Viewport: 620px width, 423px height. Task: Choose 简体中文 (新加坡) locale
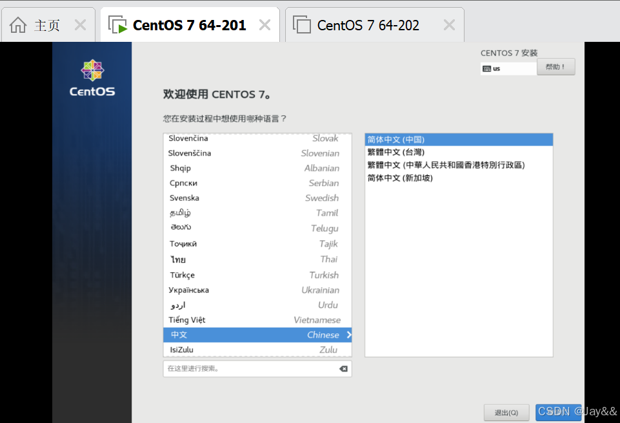click(x=459, y=178)
